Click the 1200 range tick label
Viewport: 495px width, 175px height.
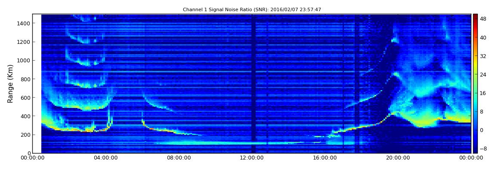pos(24,42)
